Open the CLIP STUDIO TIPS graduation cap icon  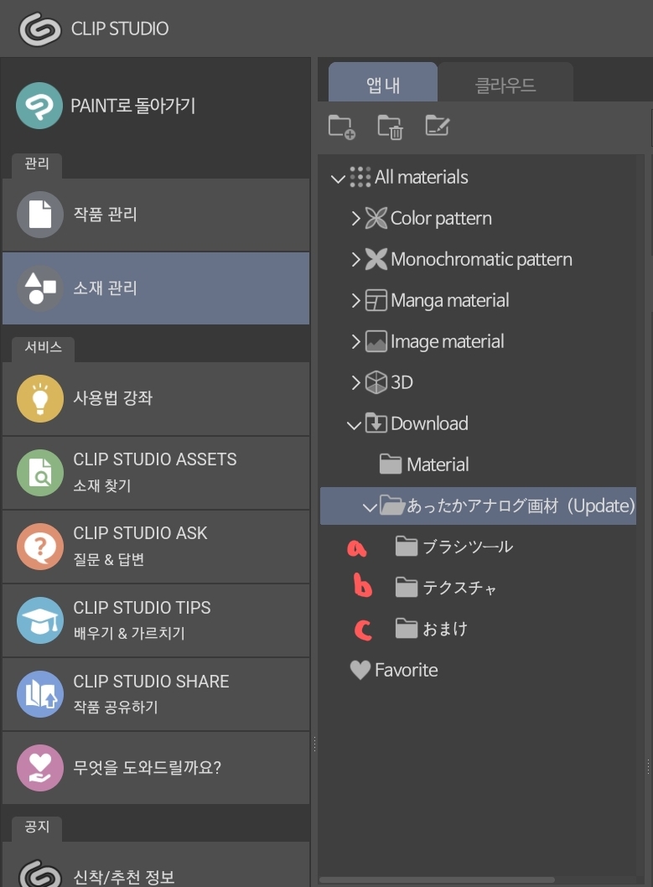click(x=39, y=620)
